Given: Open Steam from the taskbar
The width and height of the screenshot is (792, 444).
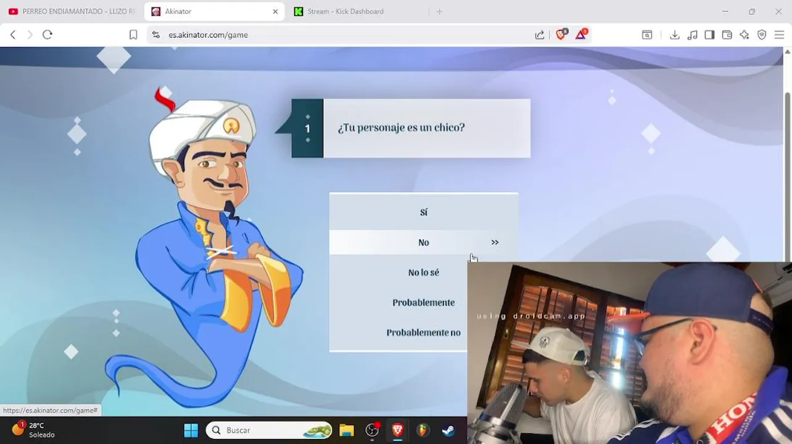Looking at the screenshot, I should [448, 430].
